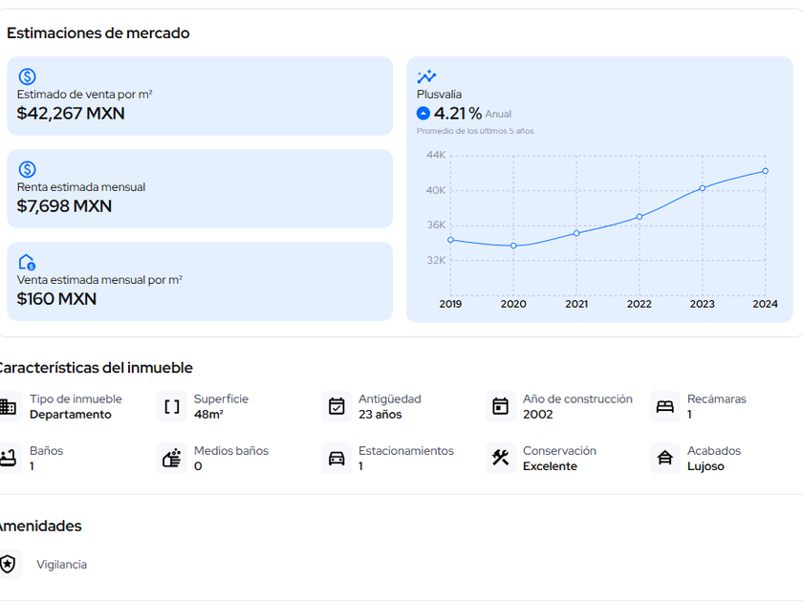Click the Año de construcción calendar icon

(x=501, y=407)
